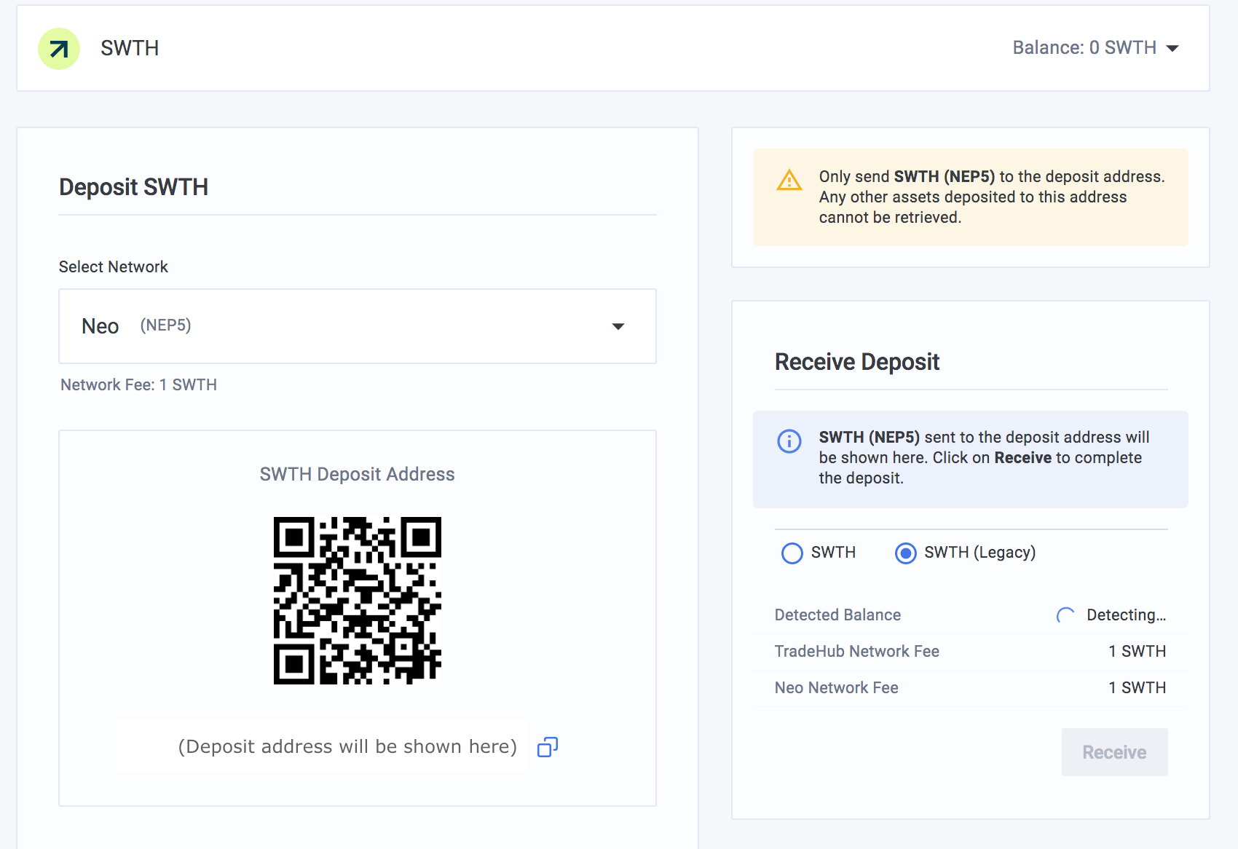The width and height of the screenshot is (1238, 849).
Task: Open the Neo (NEP5) network dropdown
Action: [358, 326]
